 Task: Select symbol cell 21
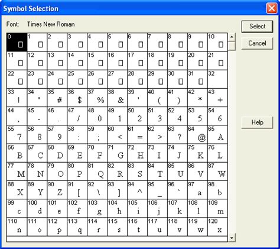(x=217, y=61)
